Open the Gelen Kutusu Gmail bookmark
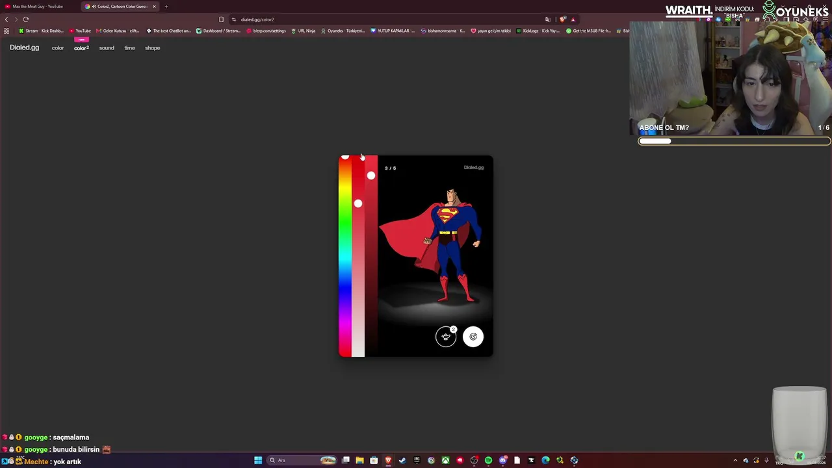The height and width of the screenshot is (468, 832). point(118,31)
